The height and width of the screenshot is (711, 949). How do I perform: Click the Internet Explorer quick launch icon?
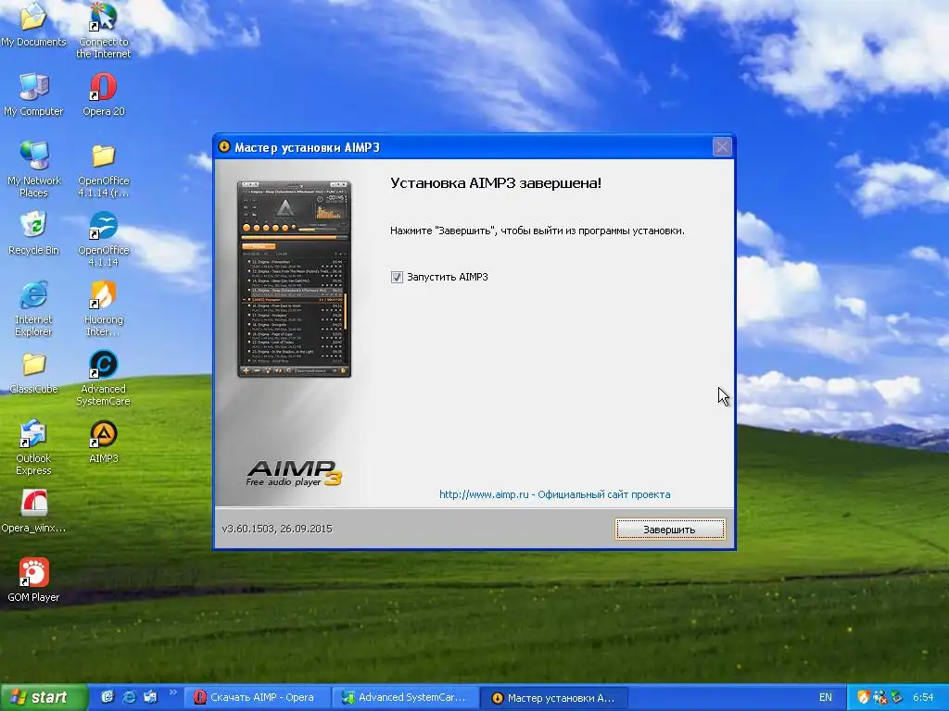click(x=129, y=697)
